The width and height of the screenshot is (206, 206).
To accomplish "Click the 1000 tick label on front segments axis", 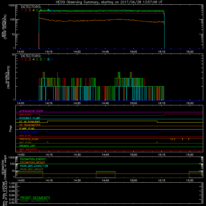I will tap(11, 5).
